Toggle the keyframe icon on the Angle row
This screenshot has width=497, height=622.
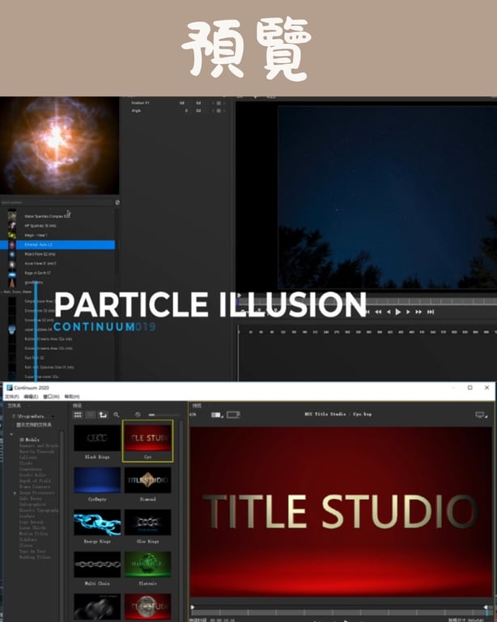(x=219, y=111)
